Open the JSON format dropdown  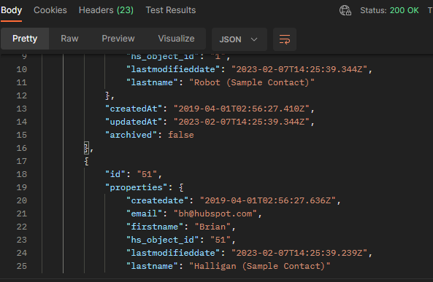pos(240,39)
